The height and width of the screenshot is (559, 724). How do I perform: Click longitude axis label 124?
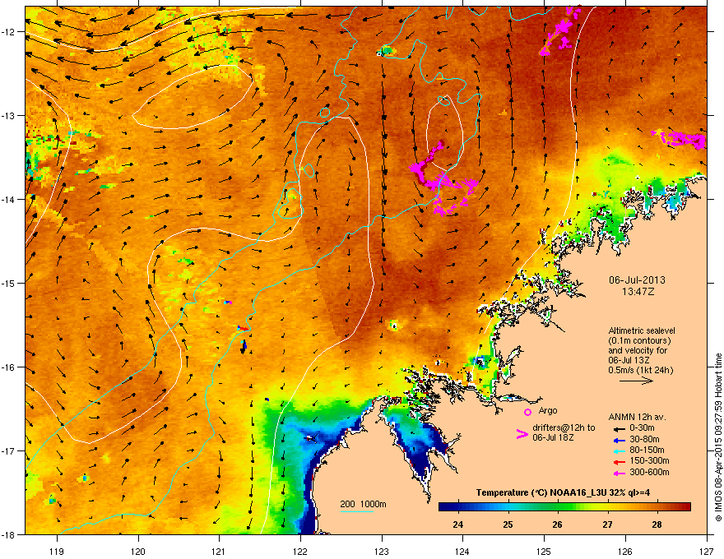[x=462, y=551]
